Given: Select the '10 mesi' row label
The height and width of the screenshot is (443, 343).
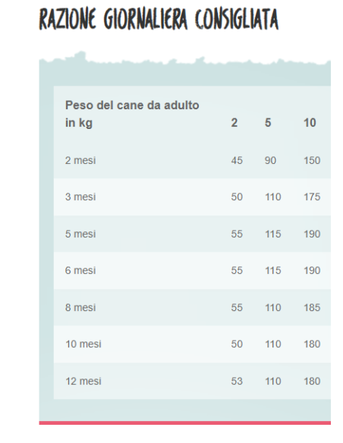Looking at the screenshot, I should coord(83,344).
